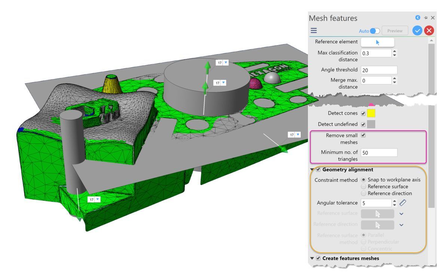The width and height of the screenshot is (446, 278).
Task: Expand the Reference surface dropdown chevron
Action: point(401,214)
